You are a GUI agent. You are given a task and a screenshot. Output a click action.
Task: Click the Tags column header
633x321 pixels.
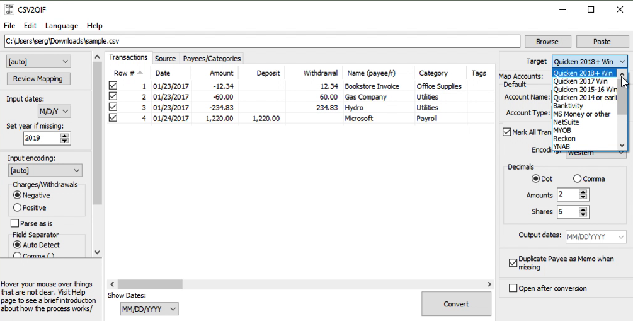coord(481,73)
